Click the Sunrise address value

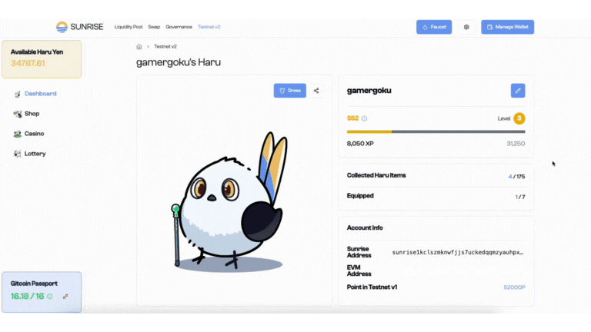click(458, 252)
